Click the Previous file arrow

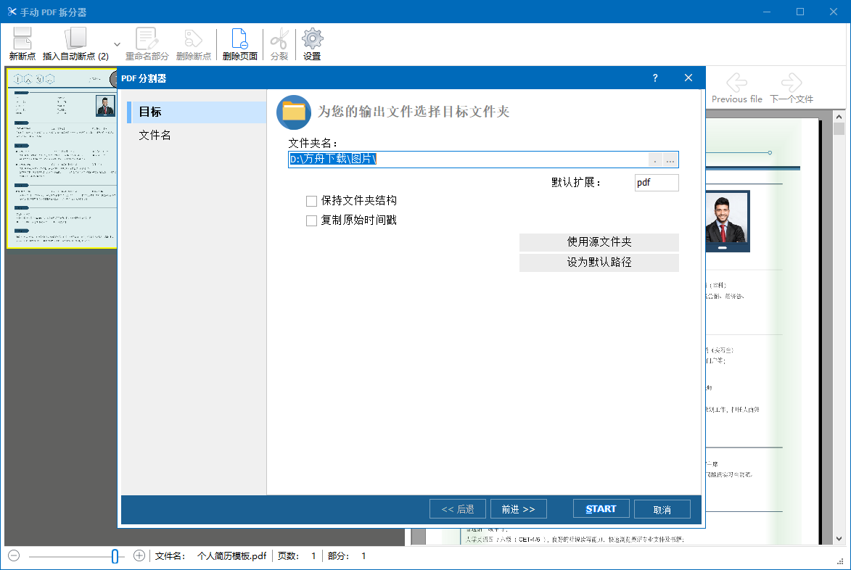coord(736,83)
